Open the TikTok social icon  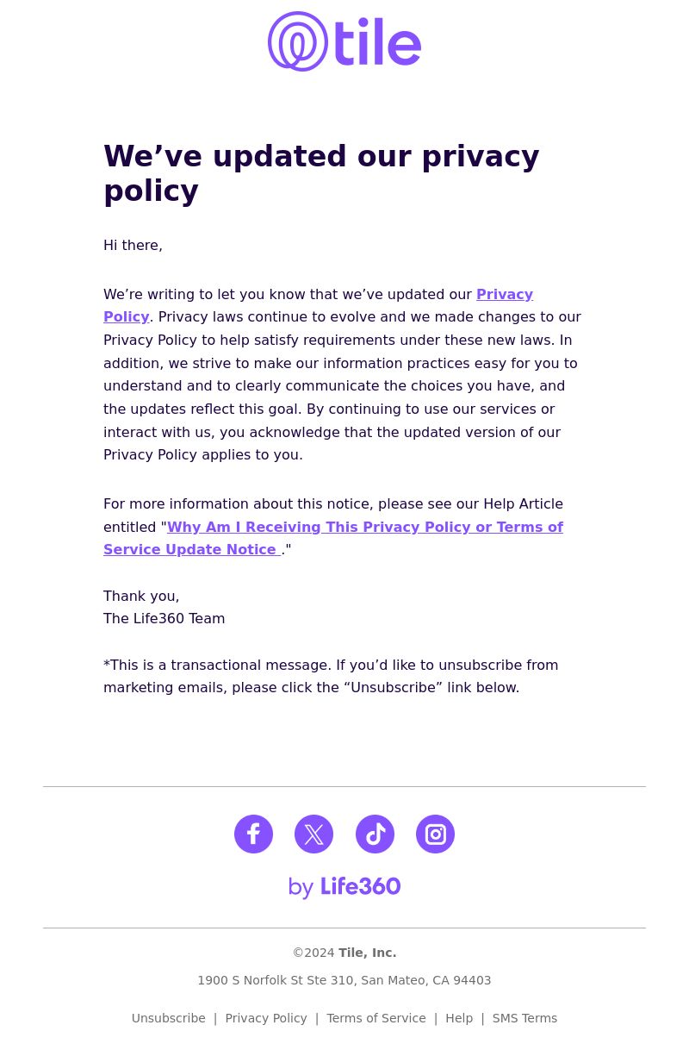pyautogui.click(x=375, y=834)
